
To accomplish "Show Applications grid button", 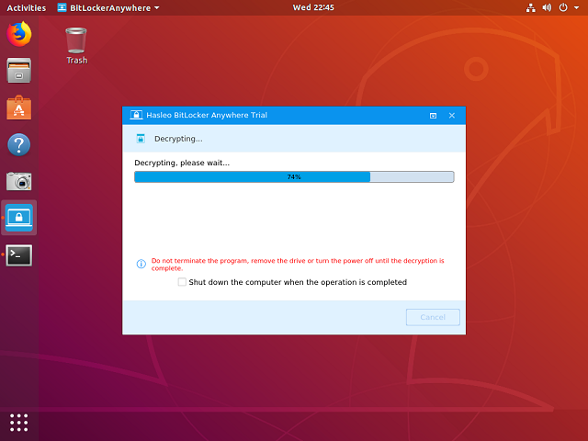I will coord(19,423).
